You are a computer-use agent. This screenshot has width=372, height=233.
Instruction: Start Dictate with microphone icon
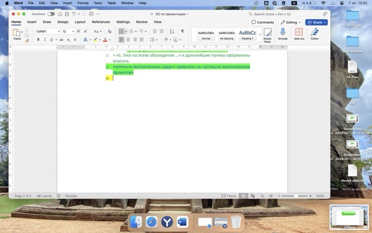click(x=282, y=33)
